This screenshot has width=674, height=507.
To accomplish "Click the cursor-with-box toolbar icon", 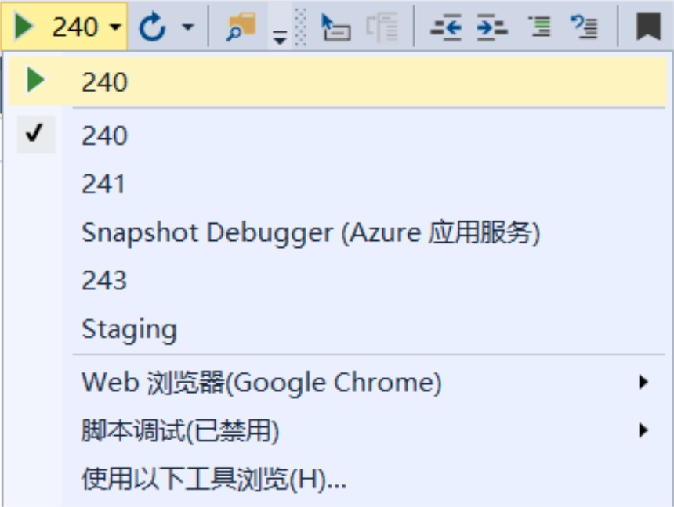I will (x=335, y=27).
